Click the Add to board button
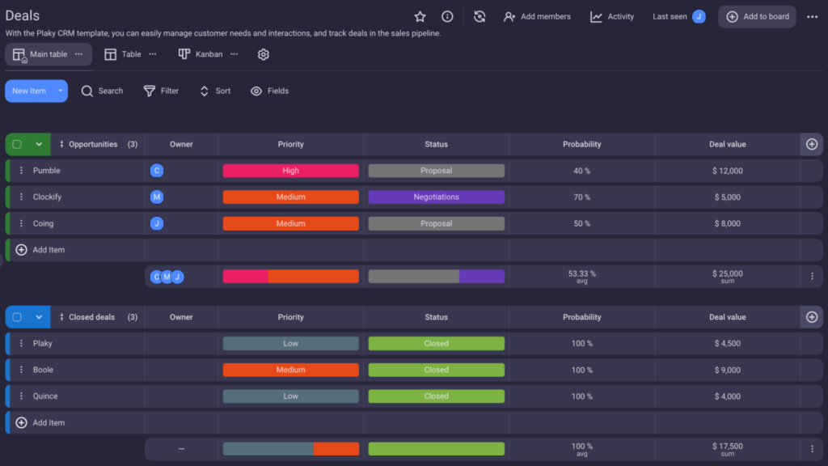The image size is (828, 466). [757, 17]
